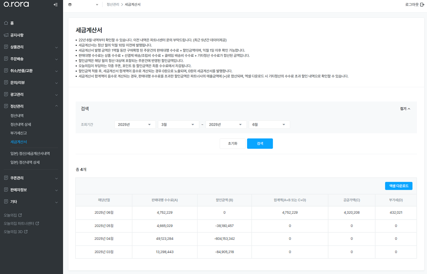Viewport: 427px width, 274px height.
Task: Expand the 기타 menu chevron
Action: click(57, 202)
